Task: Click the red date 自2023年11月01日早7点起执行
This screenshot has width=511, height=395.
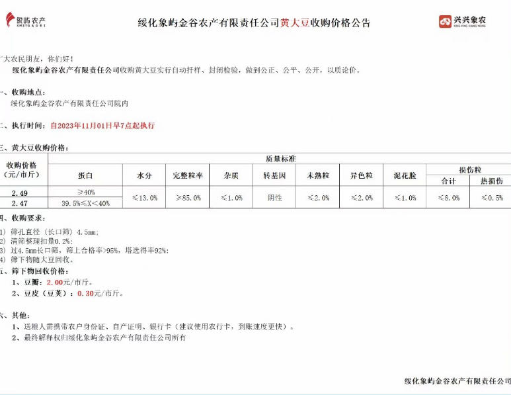Action: point(102,126)
